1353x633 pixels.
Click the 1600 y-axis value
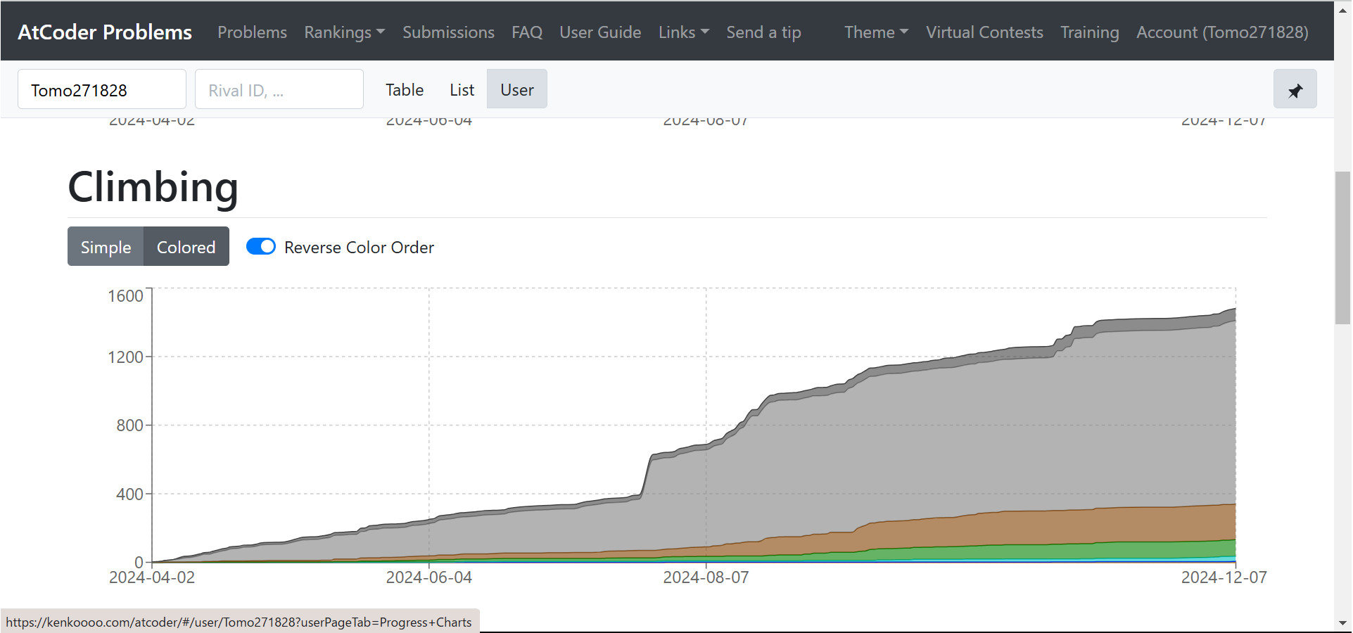click(125, 296)
